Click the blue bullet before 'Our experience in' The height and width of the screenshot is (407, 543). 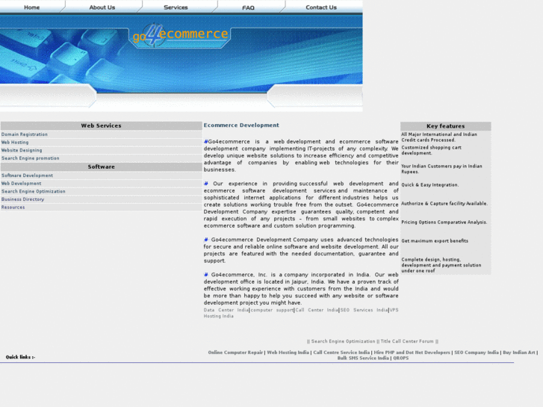(x=205, y=184)
